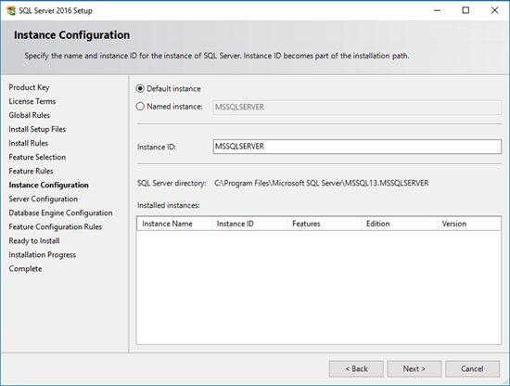Viewport: 510px width, 386px height.
Task: Select the Ready to Install step
Action: 34,241
